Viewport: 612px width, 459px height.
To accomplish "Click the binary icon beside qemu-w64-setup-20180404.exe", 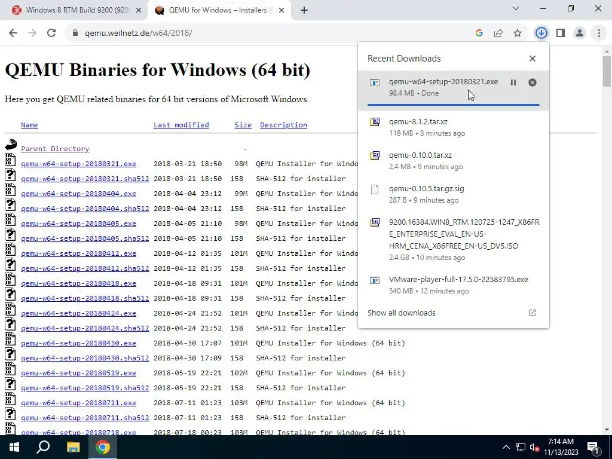I will click(x=10, y=189).
